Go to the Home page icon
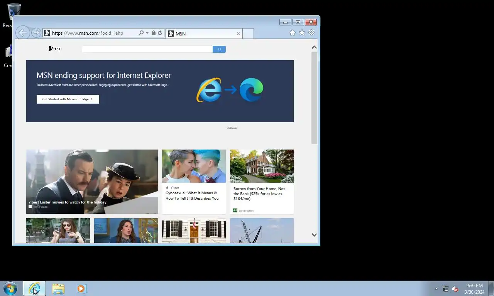 (293, 33)
